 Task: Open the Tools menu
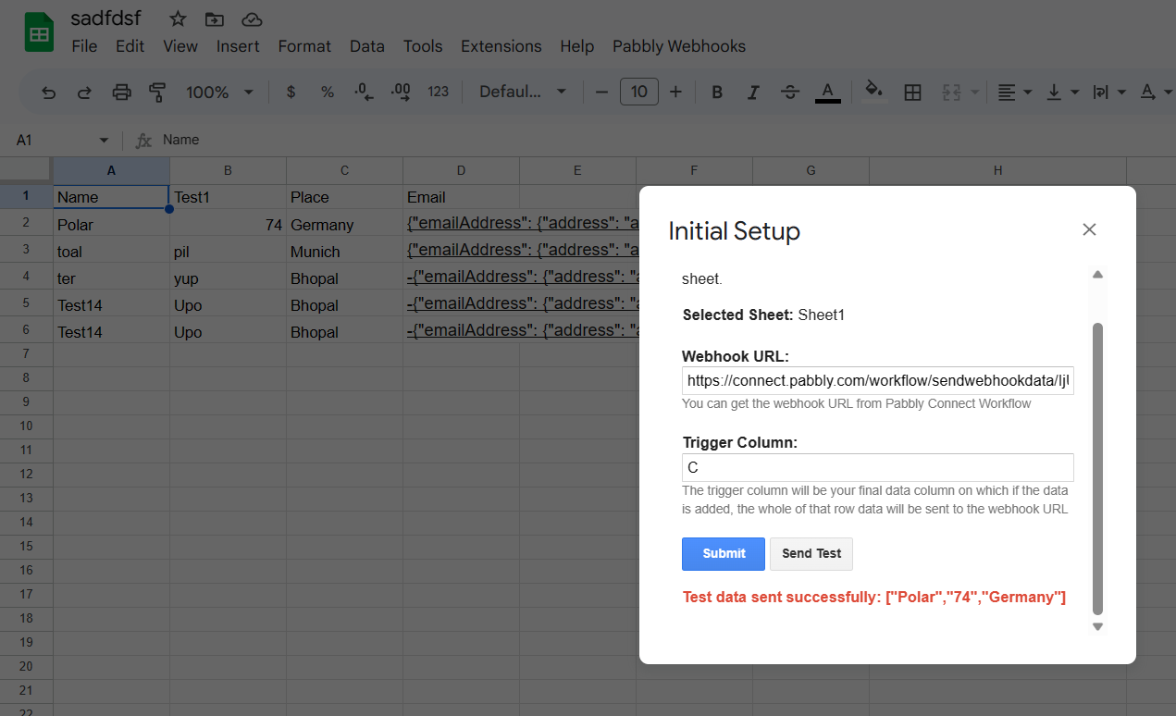423,46
